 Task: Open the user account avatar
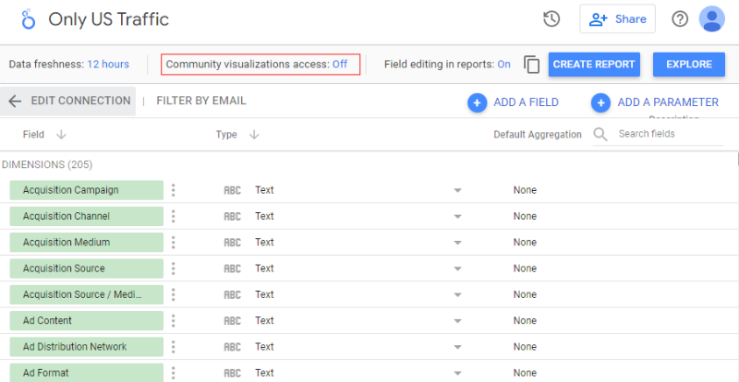(711, 18)
